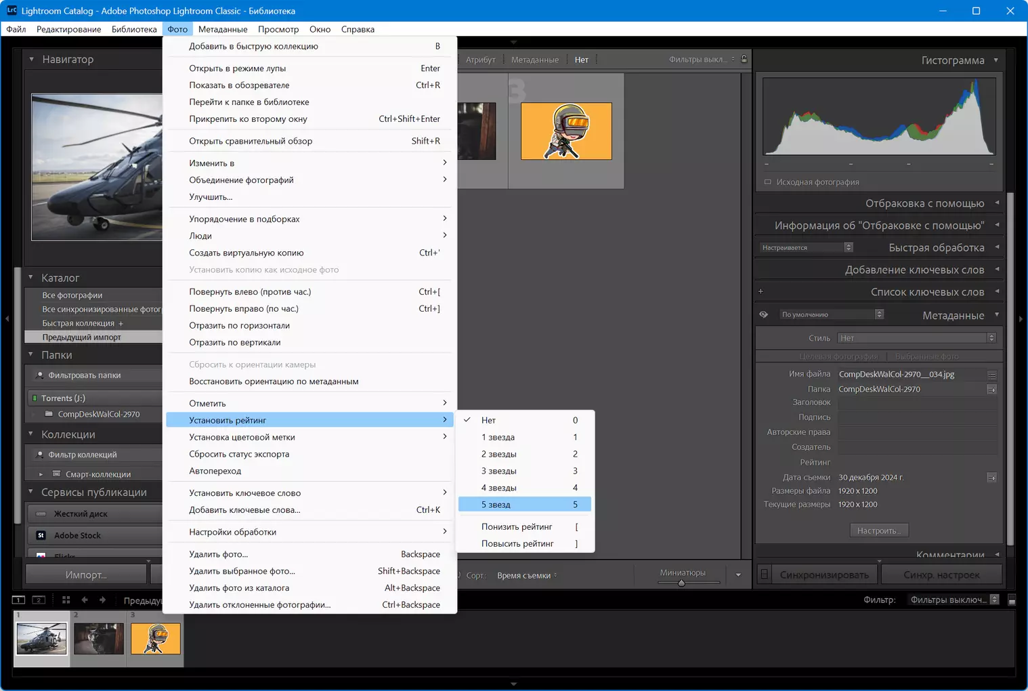Screen dimensions: 1028x691
Task: Flip the switch beside the Синхронизировать button
Action: (x=765, y=574)
